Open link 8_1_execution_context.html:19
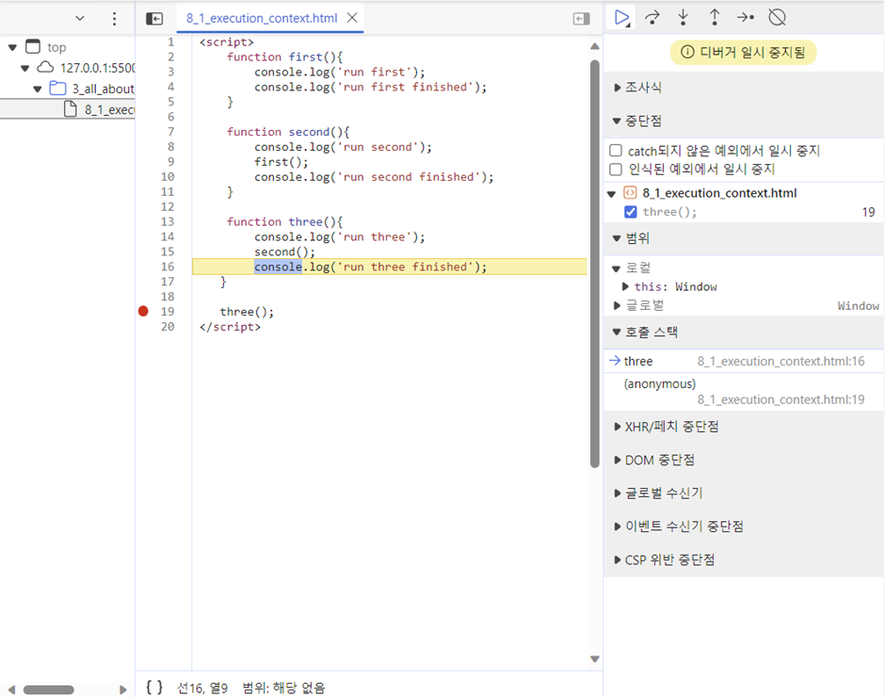This screenshot has height=697, width=885. [780, 399]
